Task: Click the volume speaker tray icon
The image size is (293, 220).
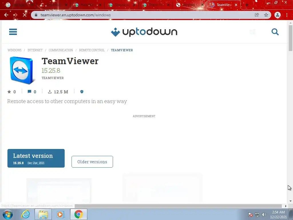Action: pos(264,215)
